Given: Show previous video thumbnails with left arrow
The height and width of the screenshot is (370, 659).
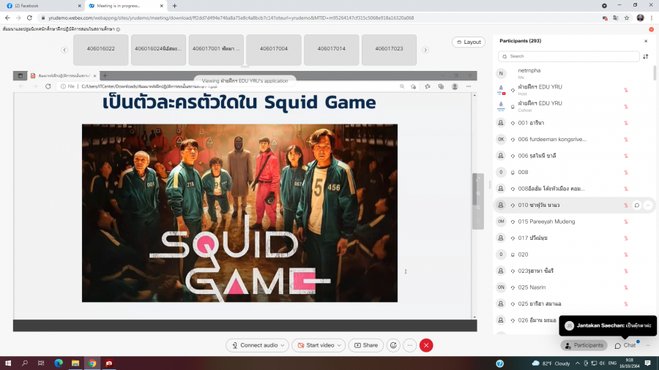Looking at the screenshot, I should tap(64, 50).
